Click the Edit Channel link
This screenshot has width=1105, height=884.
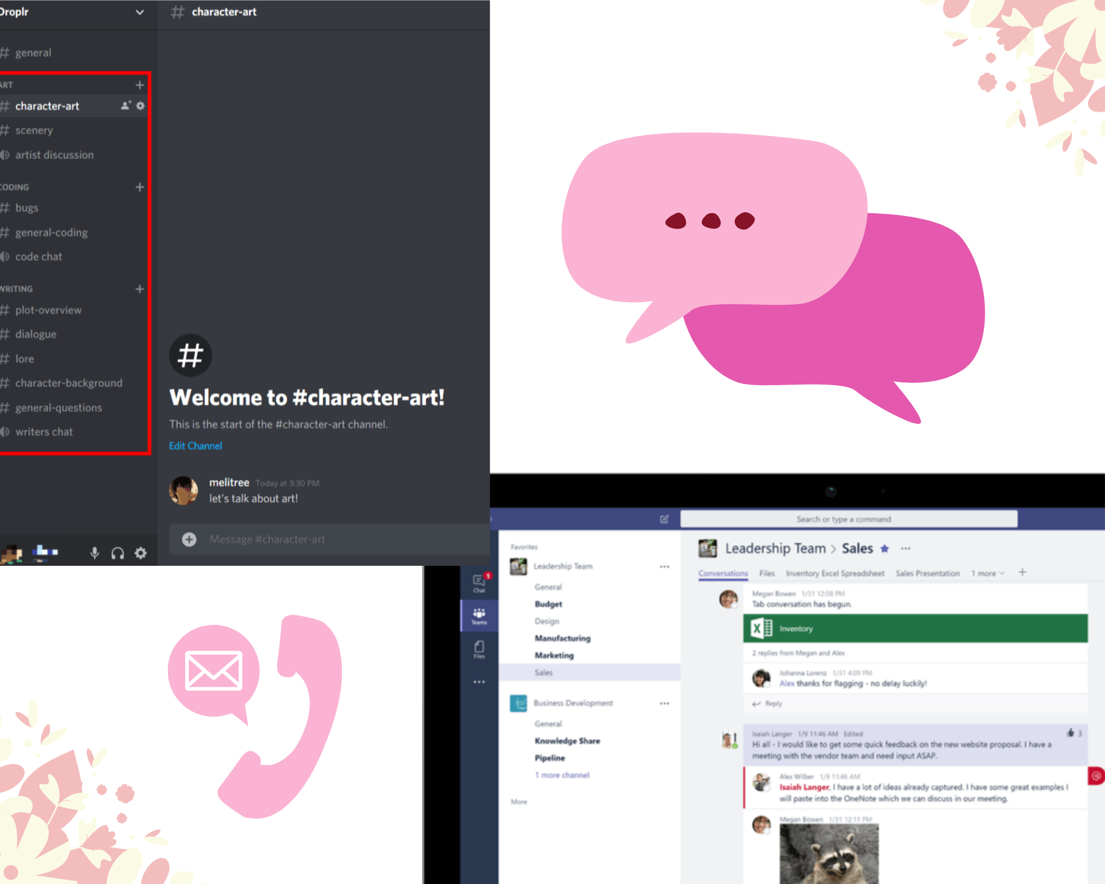[x=196, y=445]
